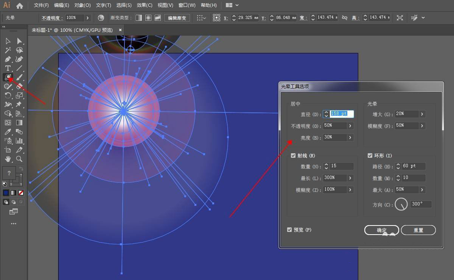Image resolution: width=454 pixels, height=280 pixels.
Task: Select the Perspective Grid tool
Action: click(19, 114)
